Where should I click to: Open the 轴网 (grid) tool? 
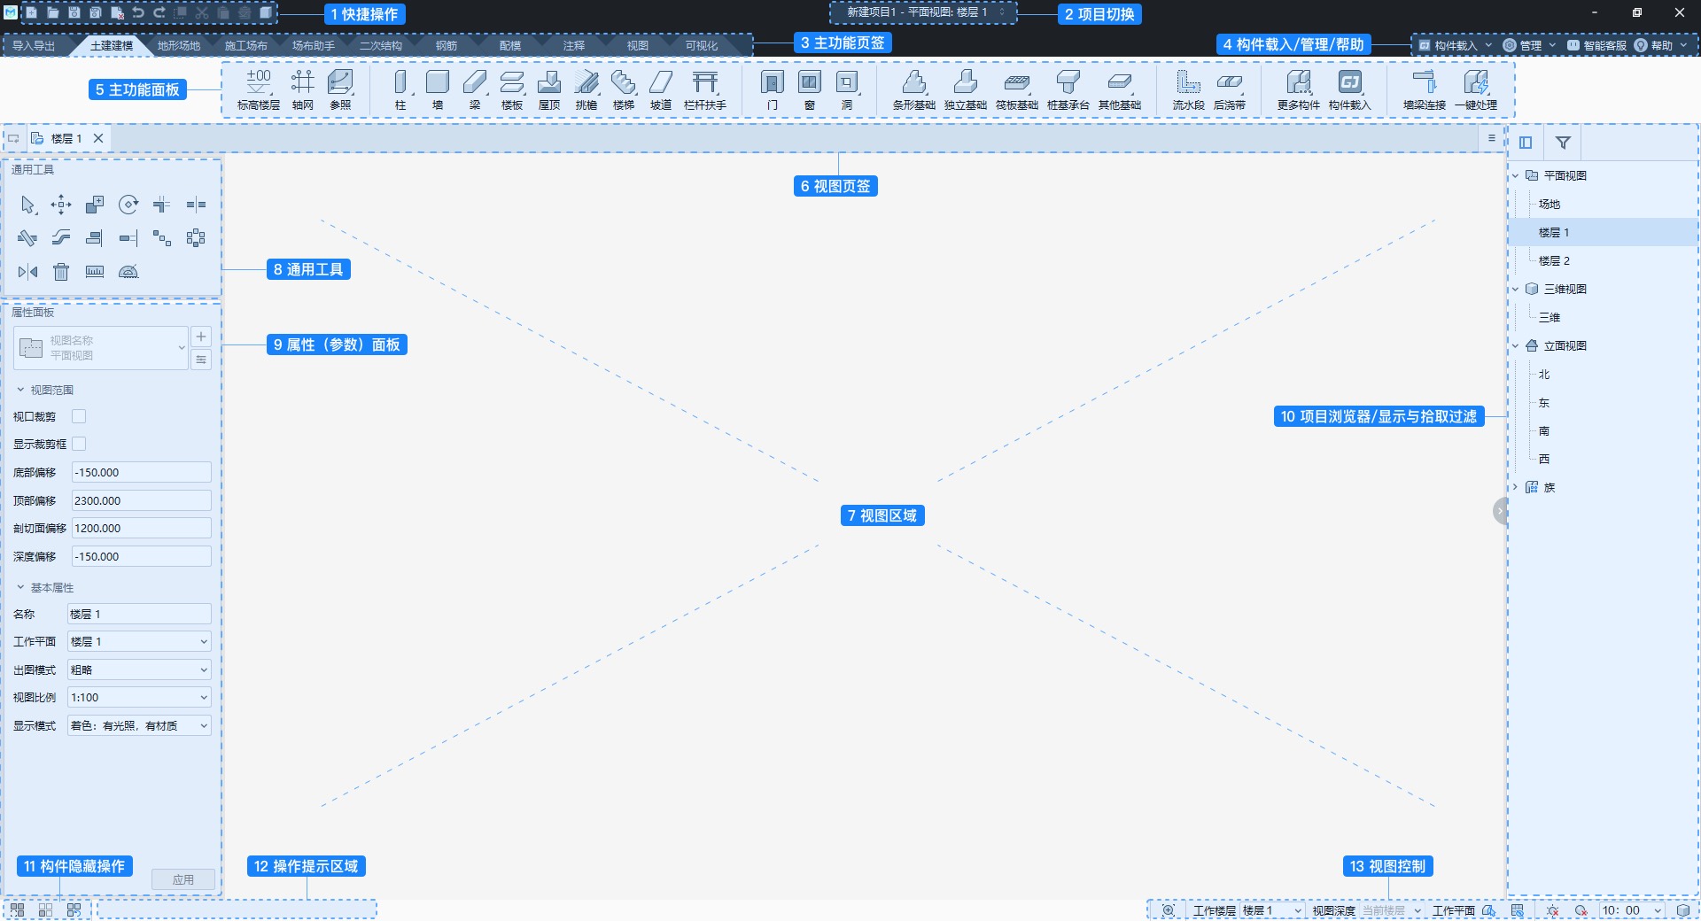[303, 89]
